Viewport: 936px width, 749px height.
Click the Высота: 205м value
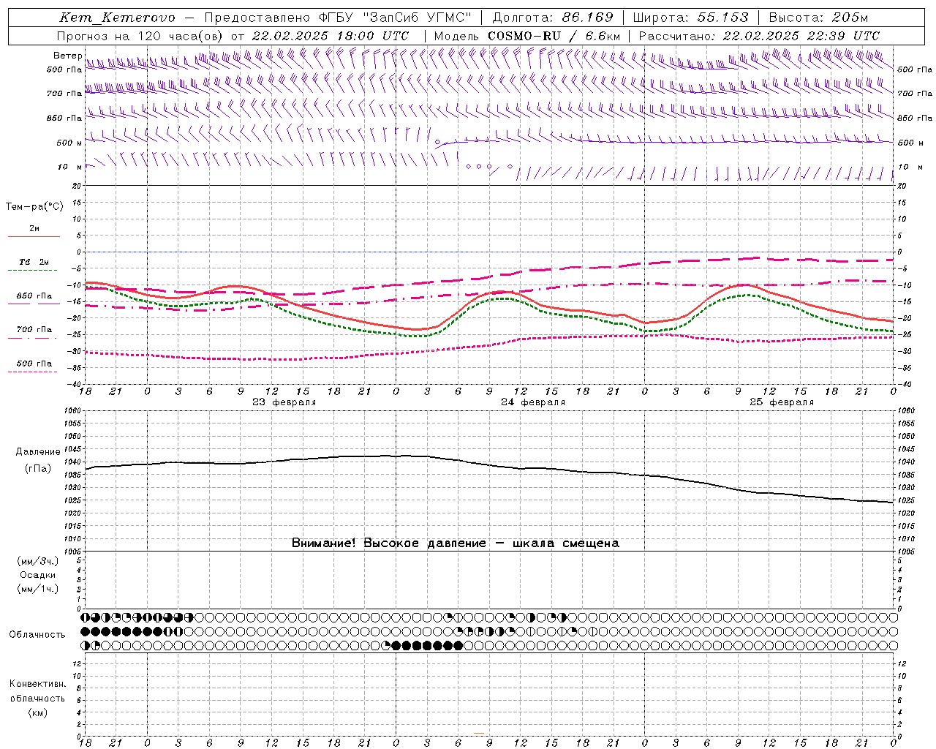tap(818, 18)
